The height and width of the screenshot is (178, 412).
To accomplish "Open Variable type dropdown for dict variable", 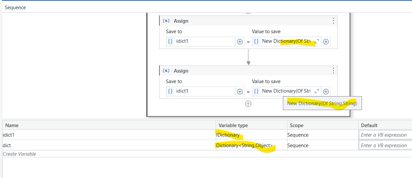I will [251, 145].
